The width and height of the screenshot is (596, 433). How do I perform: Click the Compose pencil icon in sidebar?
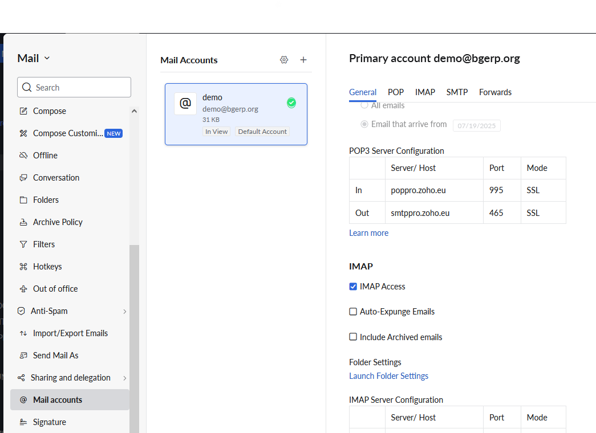[23, 111]
